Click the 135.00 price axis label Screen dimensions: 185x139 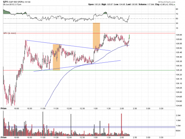[x=179, y=92]
